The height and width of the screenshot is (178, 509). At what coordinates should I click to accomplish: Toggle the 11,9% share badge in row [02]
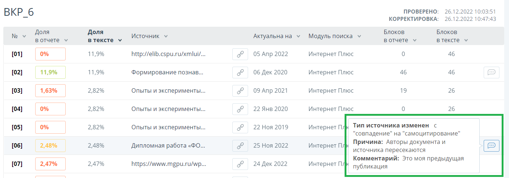[50, 72]
